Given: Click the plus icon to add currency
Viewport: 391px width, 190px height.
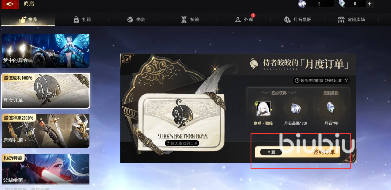Looking at the screenshot, I should tap(370, 4).
